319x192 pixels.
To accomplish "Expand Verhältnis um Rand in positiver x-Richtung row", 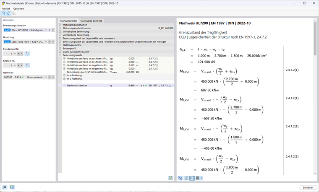I will coord(64,59).
